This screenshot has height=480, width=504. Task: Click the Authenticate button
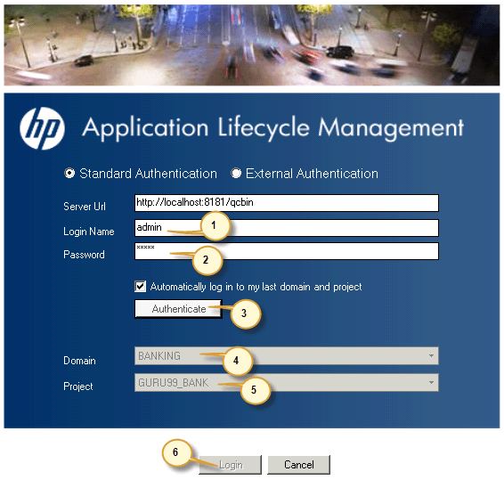point(178,309)
